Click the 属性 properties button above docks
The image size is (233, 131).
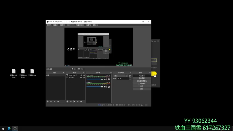click(x=74, y=69)
